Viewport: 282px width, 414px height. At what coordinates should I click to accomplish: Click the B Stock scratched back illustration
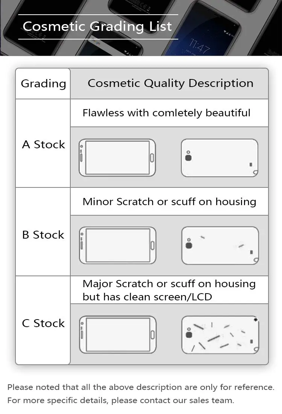pos(220,245)
